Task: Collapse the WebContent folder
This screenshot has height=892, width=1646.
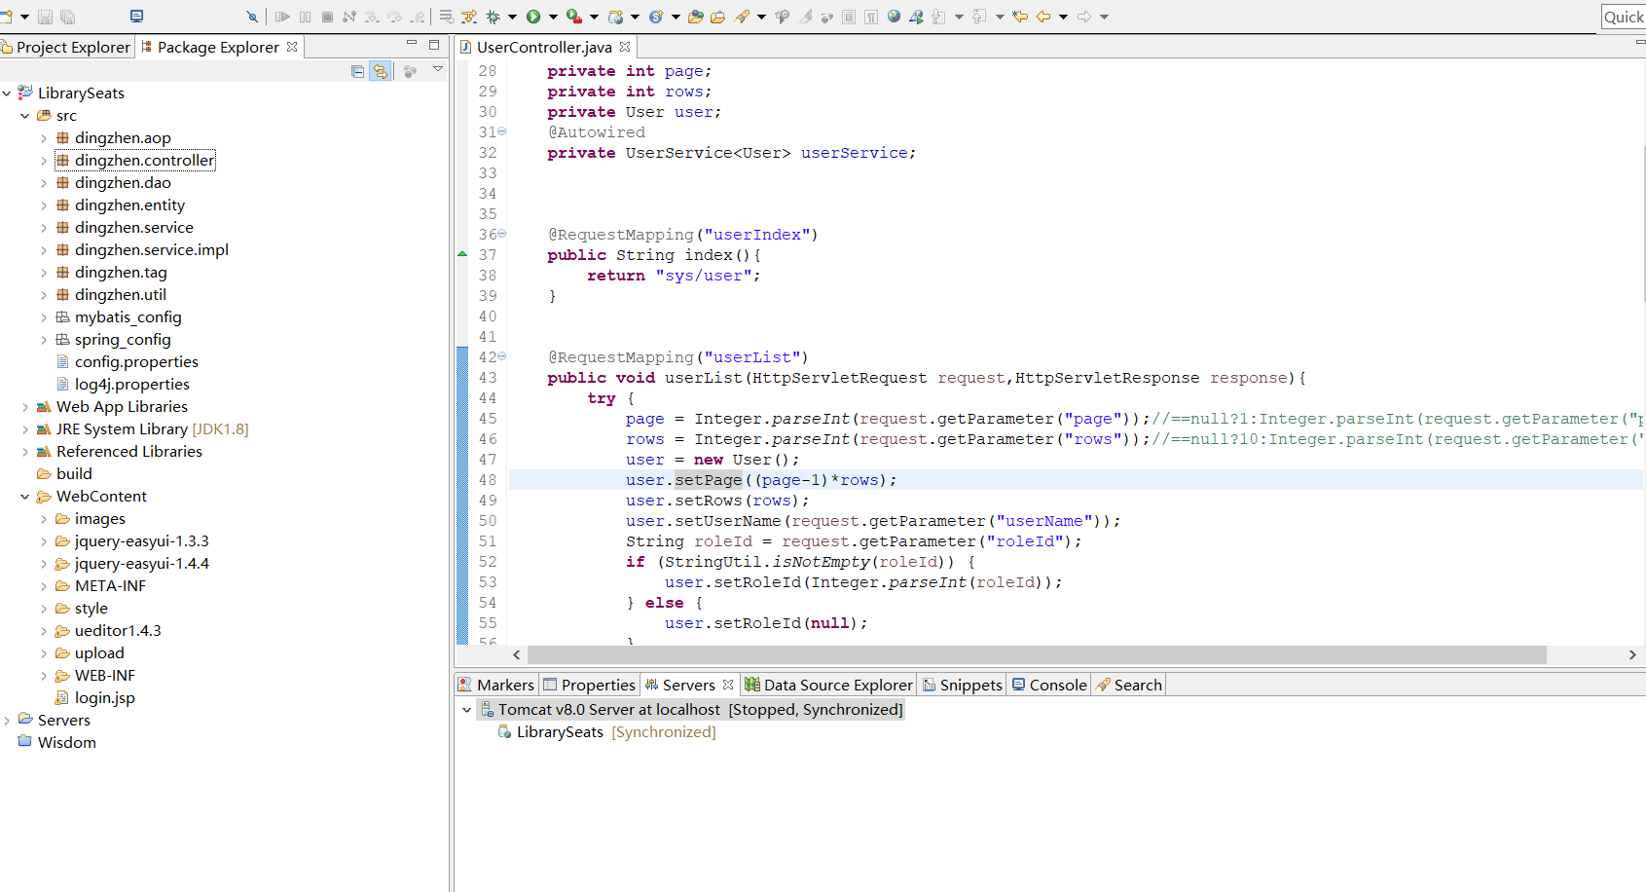Action: [25, 497]
